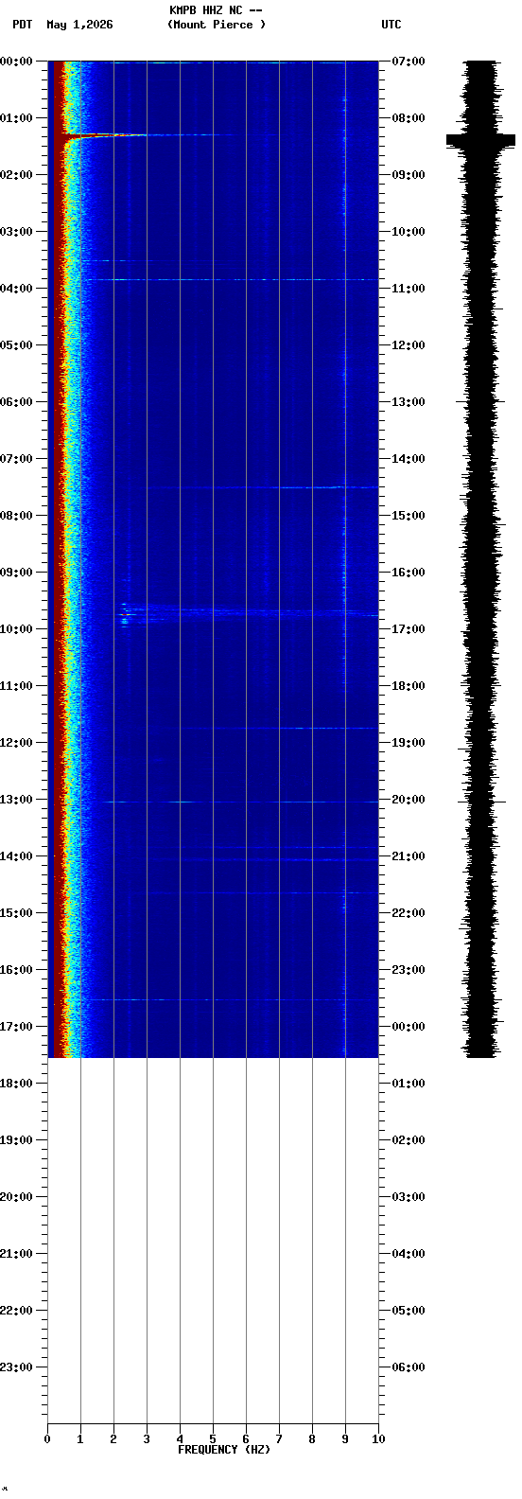Click the PDT '00:00' time label

(x=17, y=62)
